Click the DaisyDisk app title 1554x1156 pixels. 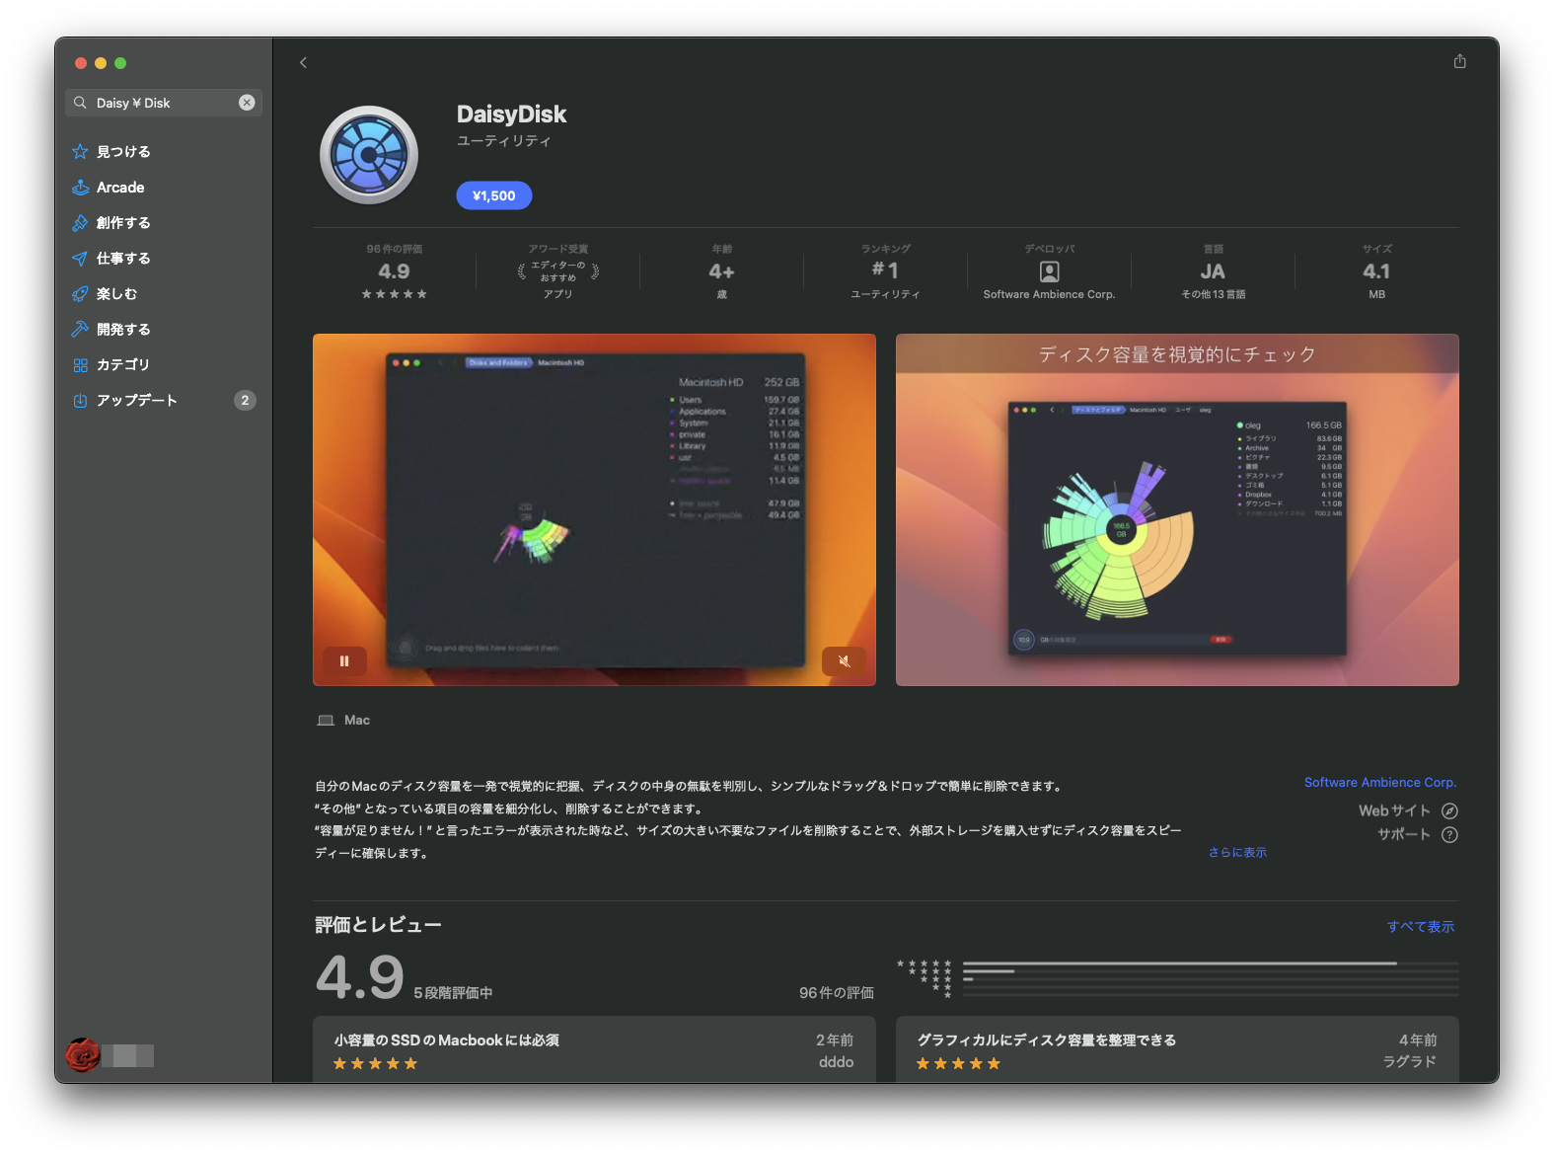pos(511,115)
